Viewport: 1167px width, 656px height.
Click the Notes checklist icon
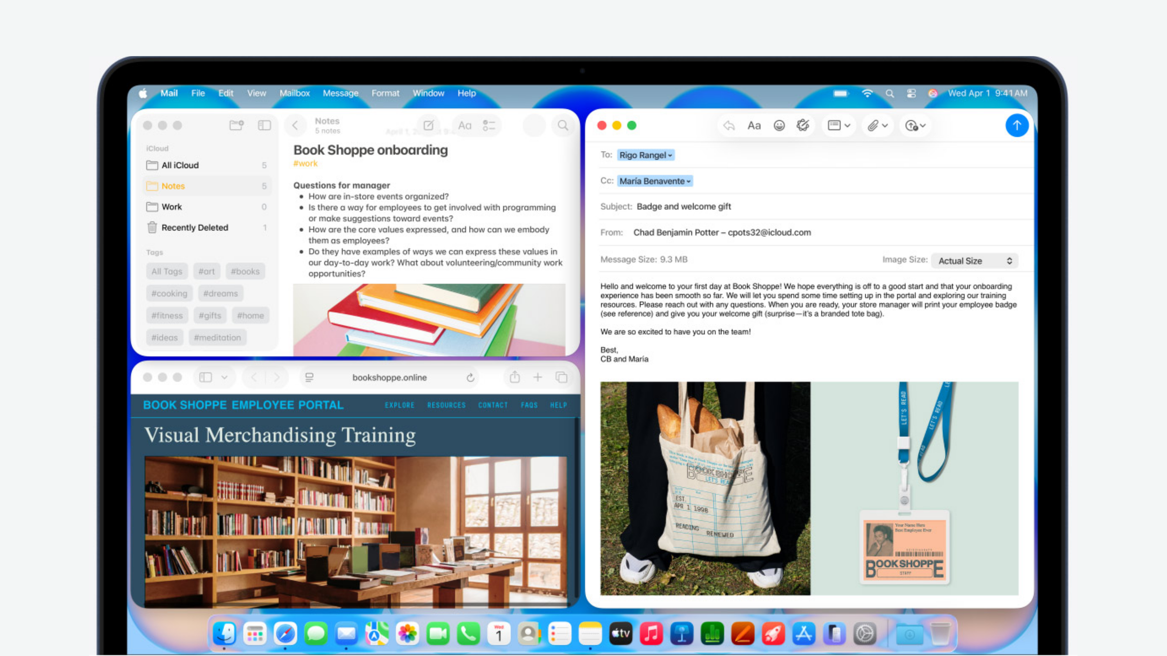tap(489, 125)
